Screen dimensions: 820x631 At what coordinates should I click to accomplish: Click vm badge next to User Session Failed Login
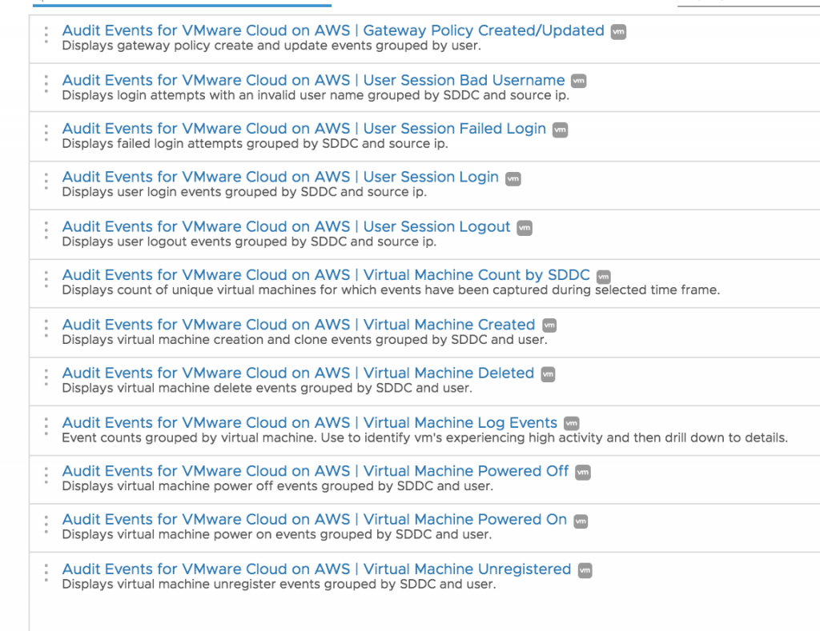(x=560, y=130)
